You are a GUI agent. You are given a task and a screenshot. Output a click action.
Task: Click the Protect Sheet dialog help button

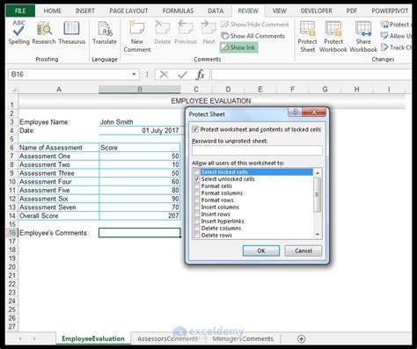295,112
